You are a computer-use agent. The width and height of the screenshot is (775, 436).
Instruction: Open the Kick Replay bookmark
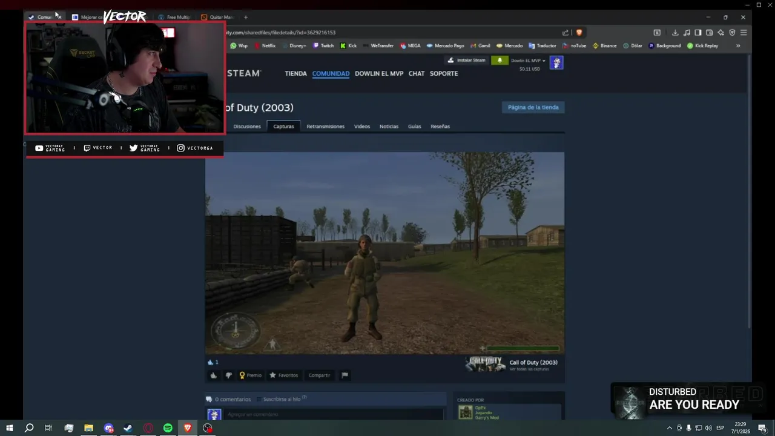[x=702, y=46]
